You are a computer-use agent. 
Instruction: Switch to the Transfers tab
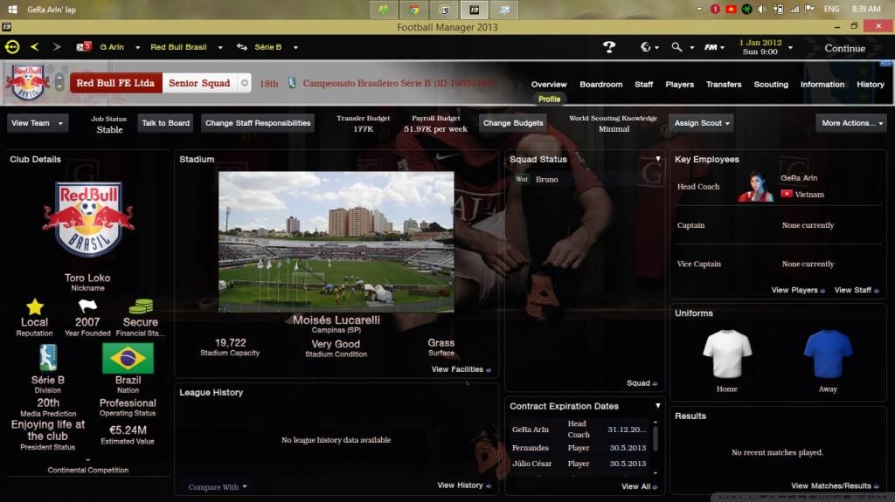coord(723,85)
